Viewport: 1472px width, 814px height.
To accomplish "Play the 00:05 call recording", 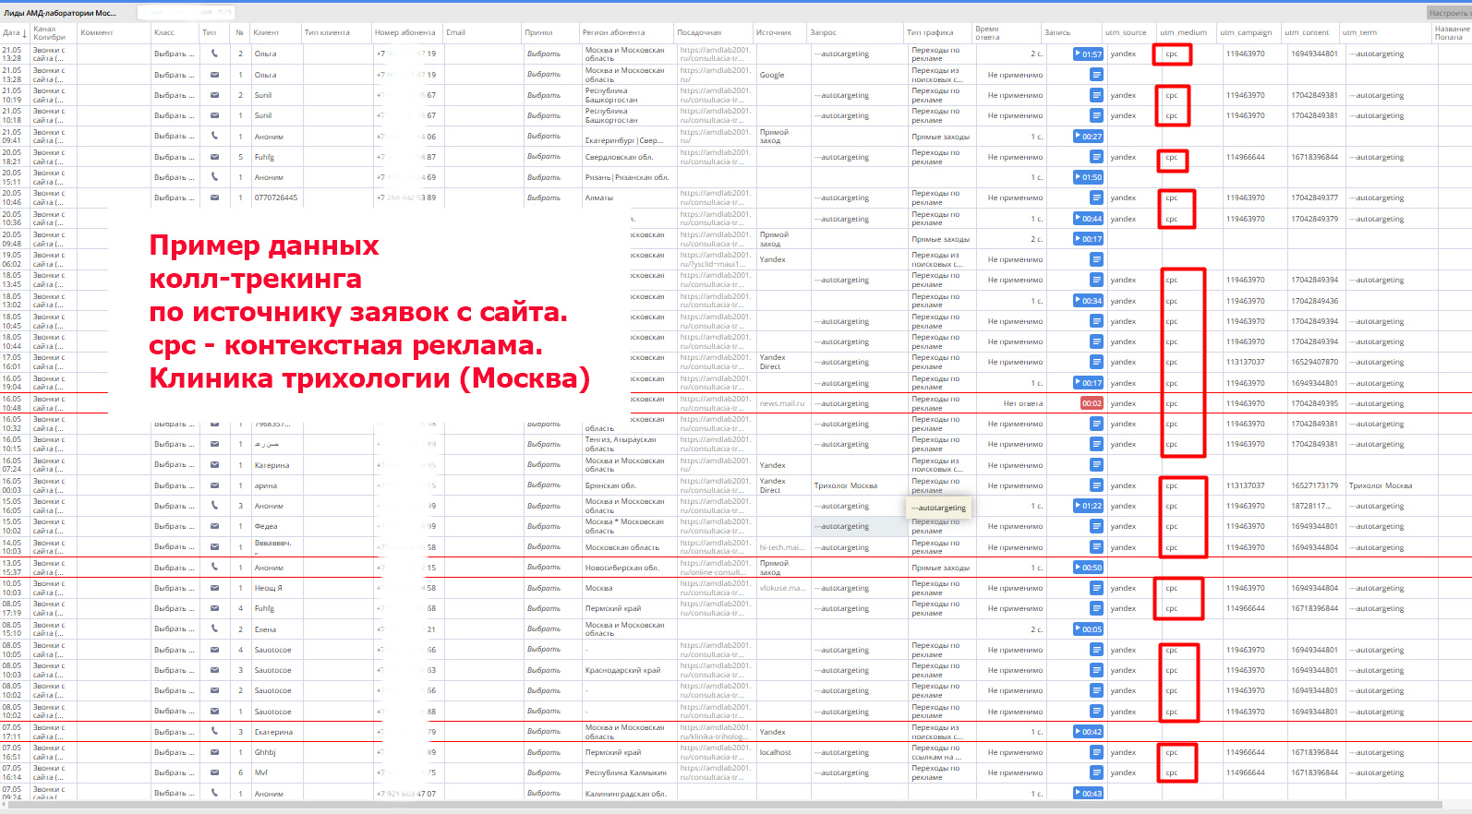I will [1088, 629].
